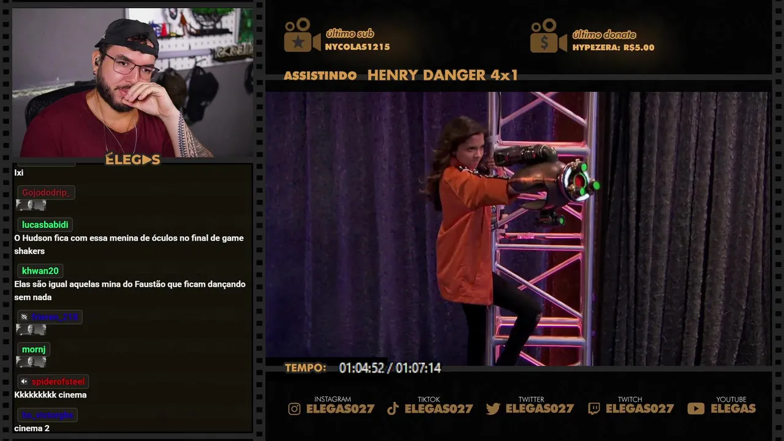Click the badge icon beside frieren_218

click(x=24, y=317)
